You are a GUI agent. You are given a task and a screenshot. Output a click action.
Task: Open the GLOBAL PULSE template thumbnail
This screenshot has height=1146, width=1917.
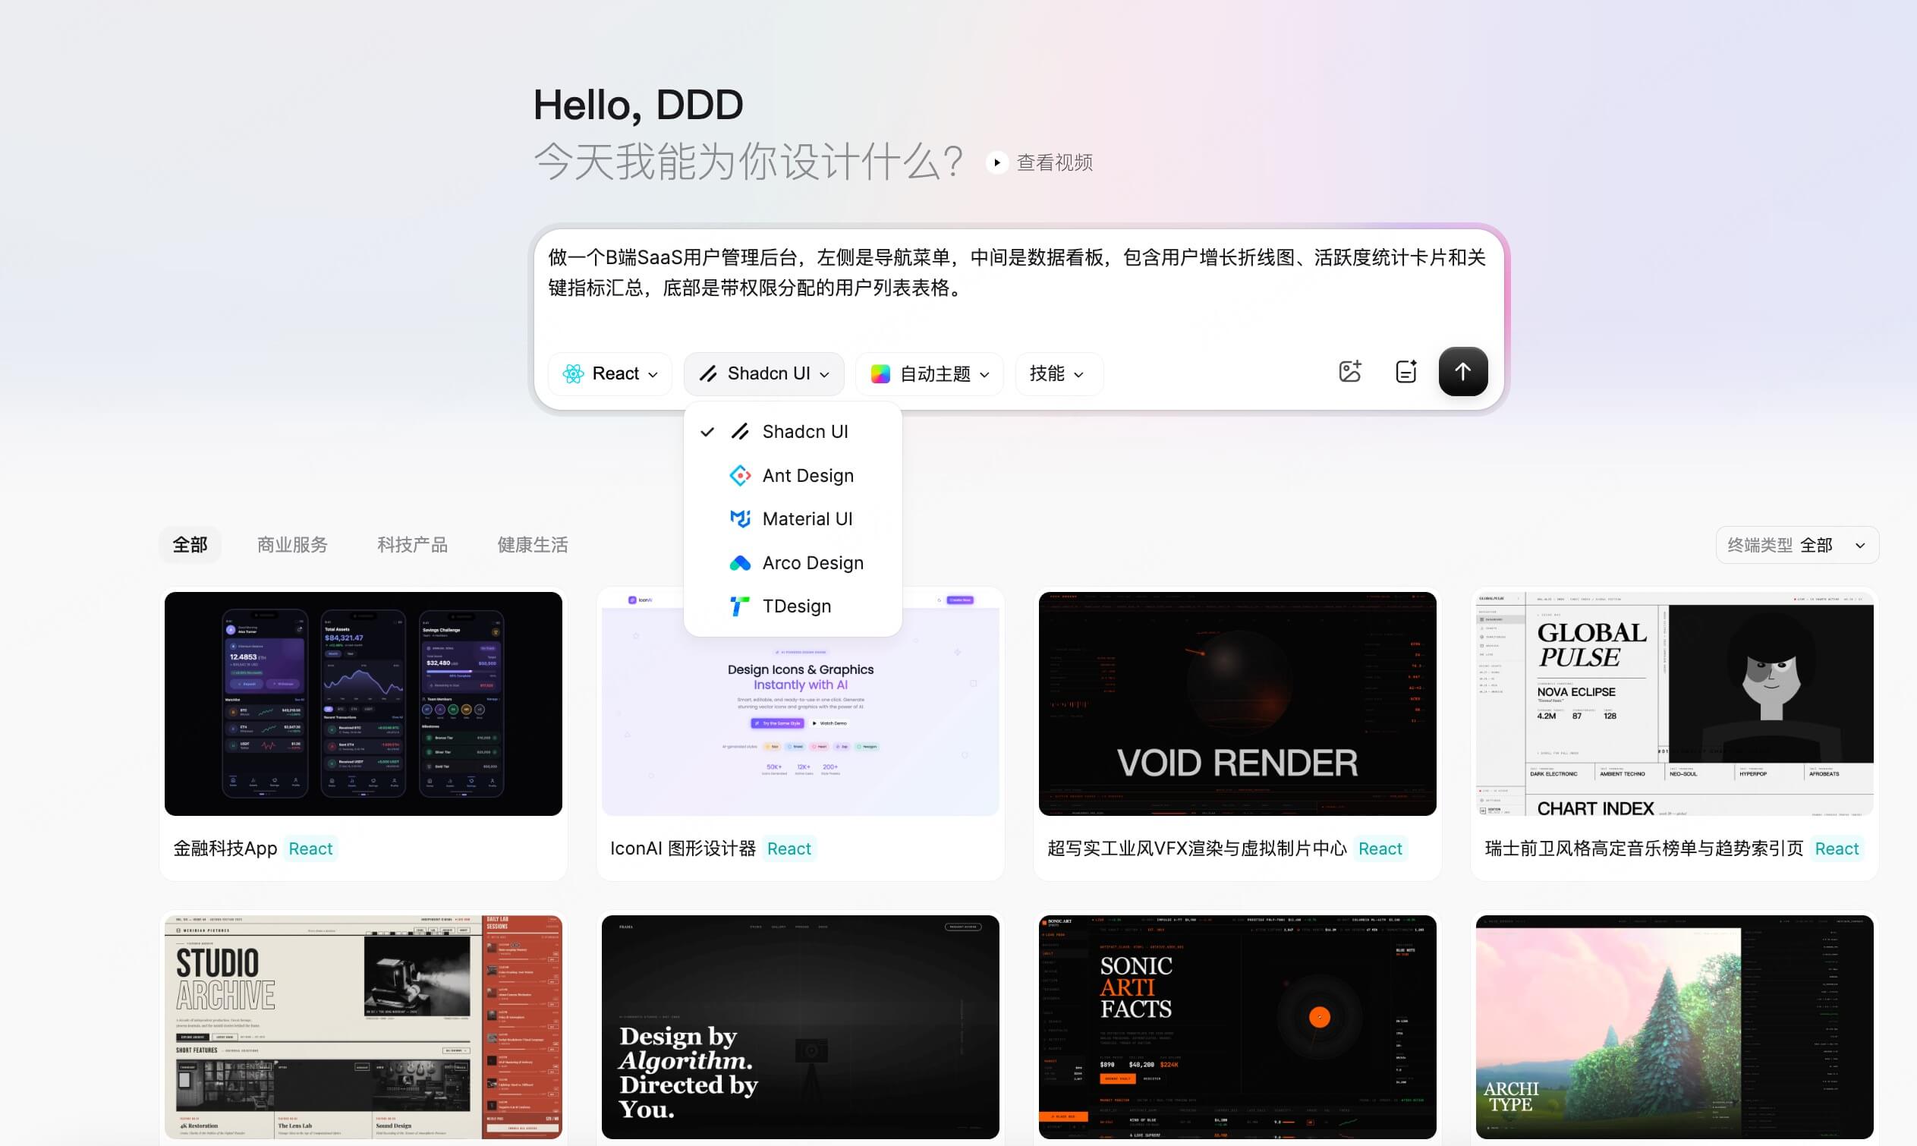click(1675, 704)
